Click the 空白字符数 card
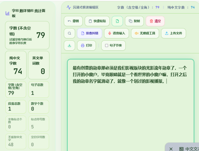This screenshot has width=199, height=151. pos(38,141)
